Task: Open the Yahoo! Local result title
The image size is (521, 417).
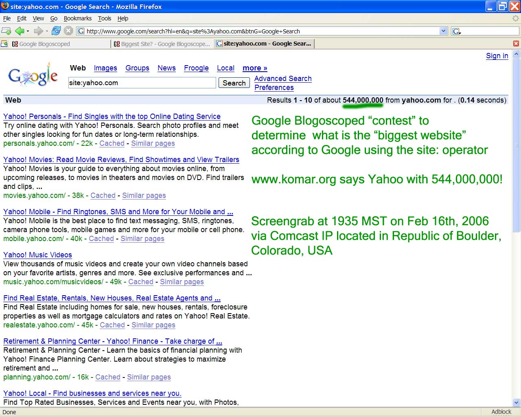Action: [92, 393]
